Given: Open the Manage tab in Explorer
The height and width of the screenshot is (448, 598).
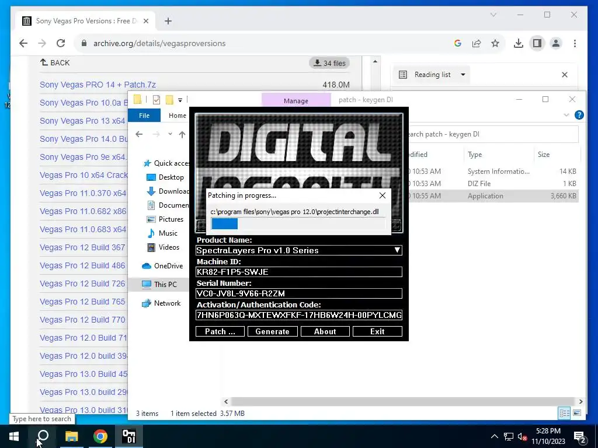Looking at the screenshot, I should tap(296, 101).
